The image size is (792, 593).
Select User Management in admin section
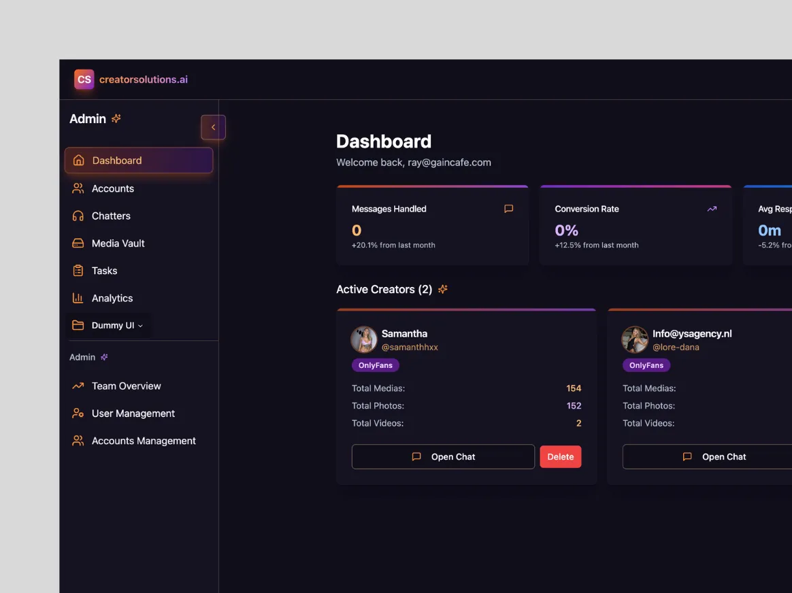pyautogui.click(x=133, y=413)
